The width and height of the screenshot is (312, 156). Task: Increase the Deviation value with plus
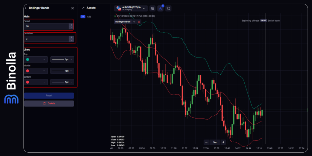point(71,37)
